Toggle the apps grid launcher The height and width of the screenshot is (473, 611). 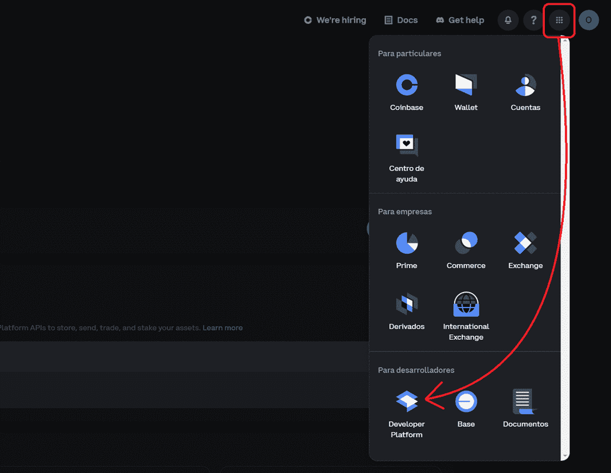[559, 20]
